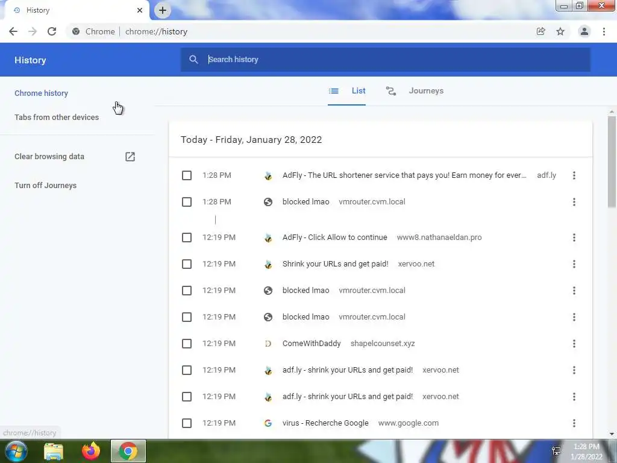617x463 pixels.
Task: Click the Chrome taskbar button
Action: (128, 451)
